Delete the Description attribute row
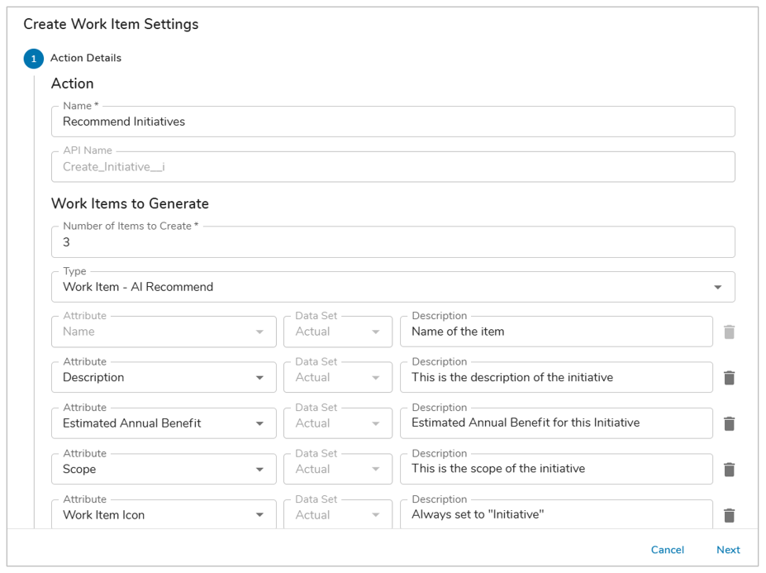766x573 pixels. click(729, 378)
